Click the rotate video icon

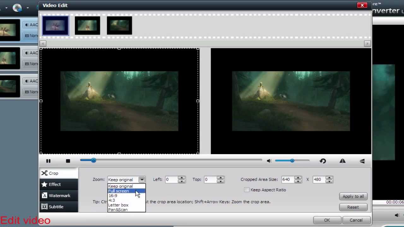coord(323,161)
